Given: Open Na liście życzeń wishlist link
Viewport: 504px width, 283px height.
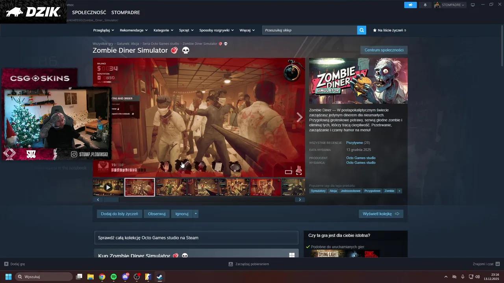Looking at the screenshot, I should [x=389, y=30].
